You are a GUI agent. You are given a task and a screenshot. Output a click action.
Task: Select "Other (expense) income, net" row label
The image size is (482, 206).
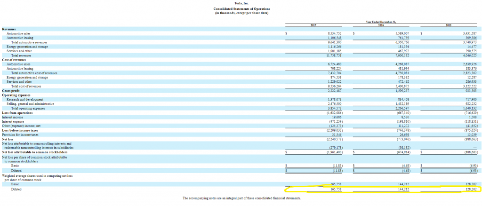21,126
